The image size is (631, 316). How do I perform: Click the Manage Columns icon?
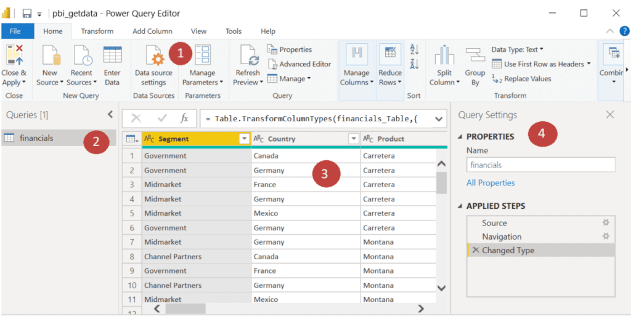point(357,53)
